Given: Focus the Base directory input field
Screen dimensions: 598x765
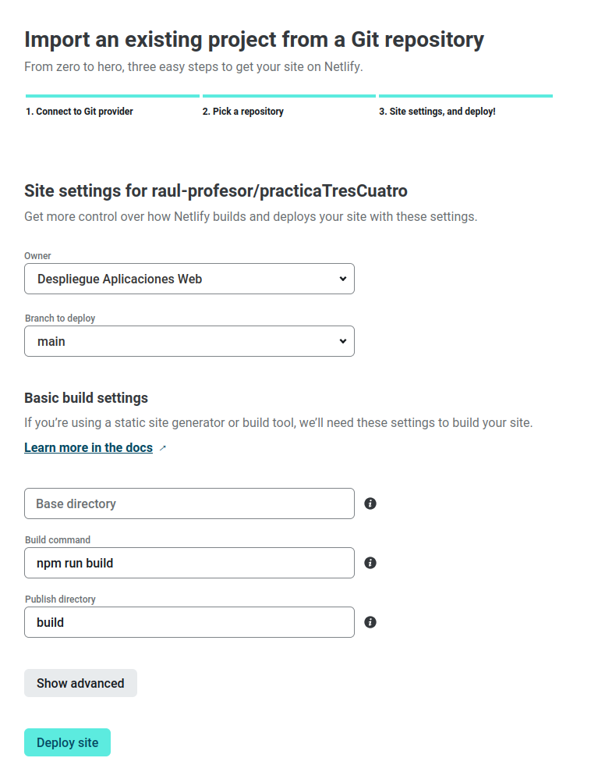Looking at the screenshot, I should coord(189,503).
